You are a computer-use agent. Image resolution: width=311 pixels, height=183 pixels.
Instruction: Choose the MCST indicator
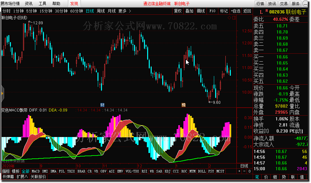coord(220,171)
